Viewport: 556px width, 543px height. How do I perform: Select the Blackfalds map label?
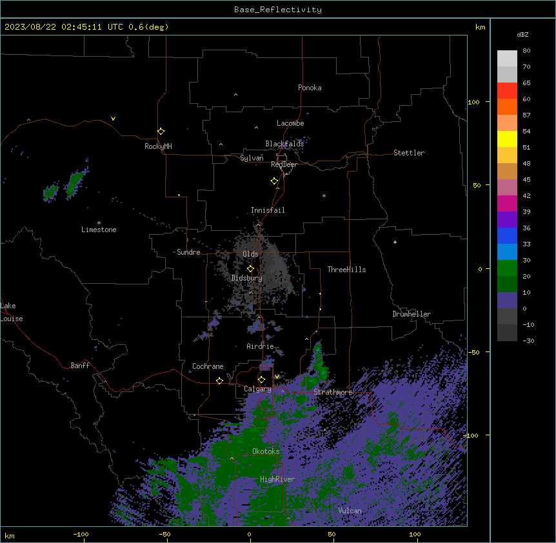(284, 144)
